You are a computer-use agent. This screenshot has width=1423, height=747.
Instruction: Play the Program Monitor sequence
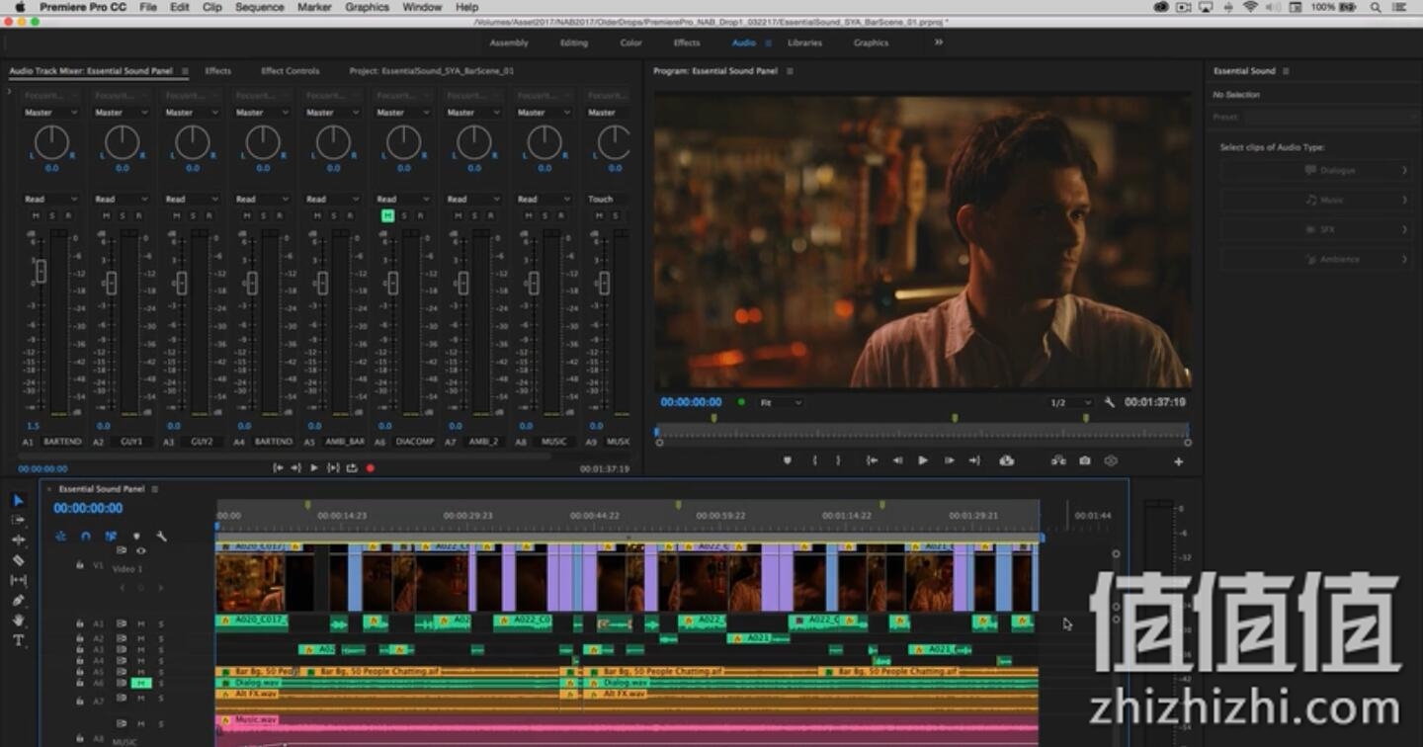tap(923, 460)
